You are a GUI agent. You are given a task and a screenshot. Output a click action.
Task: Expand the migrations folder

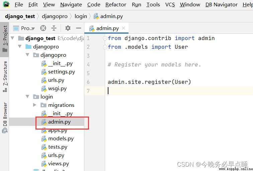(x=34, y=105)
